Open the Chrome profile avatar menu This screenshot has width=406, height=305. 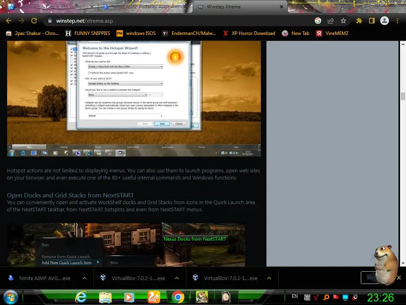point(385,21)
